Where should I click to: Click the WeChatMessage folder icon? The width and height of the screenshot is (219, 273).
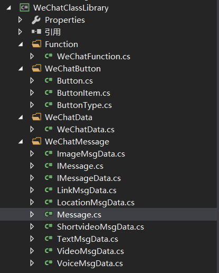(36, 141)
